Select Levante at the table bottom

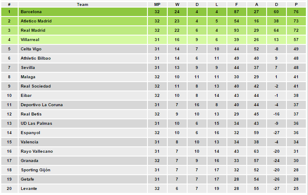[29, 188]
